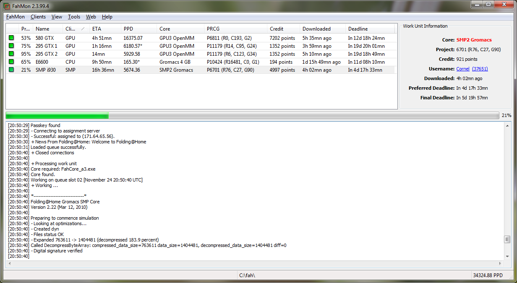
Task: Open the FahMon menu
Action: tap(16, 17)
